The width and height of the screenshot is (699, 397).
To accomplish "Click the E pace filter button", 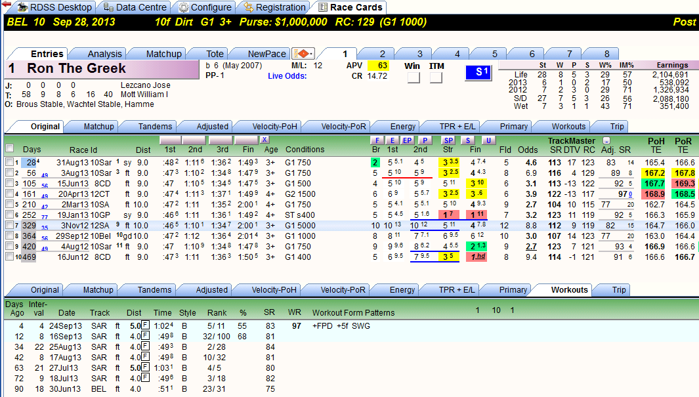I will (392, 140).
